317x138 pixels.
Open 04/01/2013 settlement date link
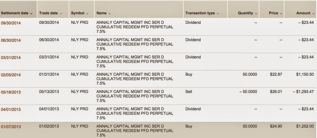pyautogui.click(x=11, y=109)
